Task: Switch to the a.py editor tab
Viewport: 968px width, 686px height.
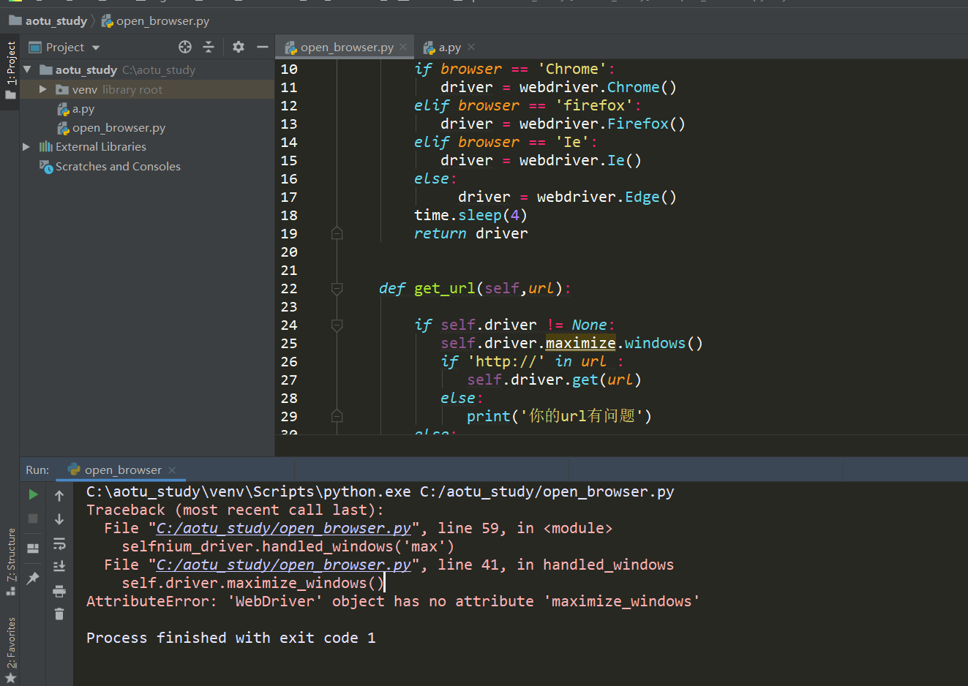Action: click(449, 48)
